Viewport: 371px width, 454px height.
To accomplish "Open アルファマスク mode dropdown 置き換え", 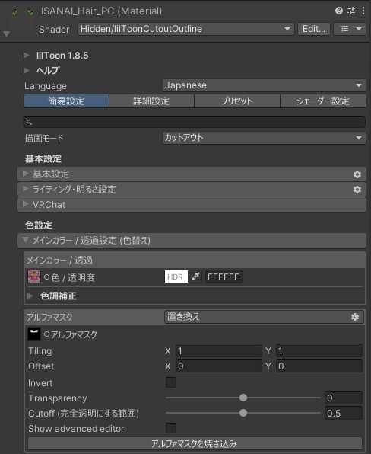I will [264, 317].
